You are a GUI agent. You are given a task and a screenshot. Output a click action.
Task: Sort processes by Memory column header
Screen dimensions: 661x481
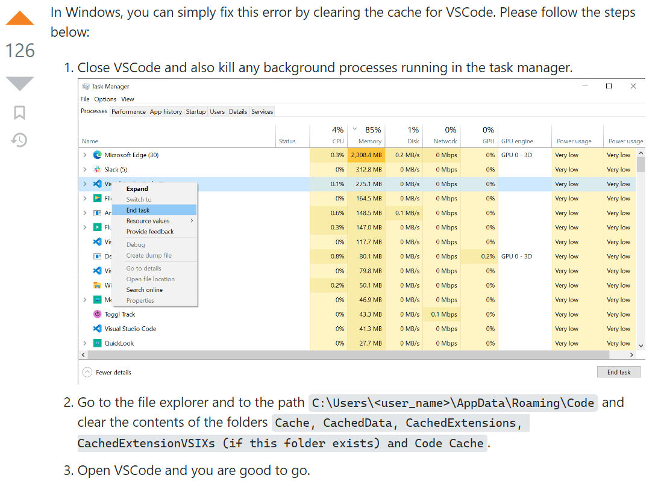click(x=369, y=141)
